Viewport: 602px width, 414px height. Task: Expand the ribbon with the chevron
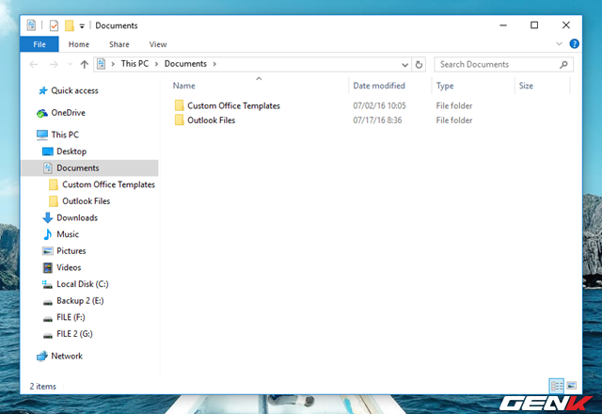tap(559, 44)
